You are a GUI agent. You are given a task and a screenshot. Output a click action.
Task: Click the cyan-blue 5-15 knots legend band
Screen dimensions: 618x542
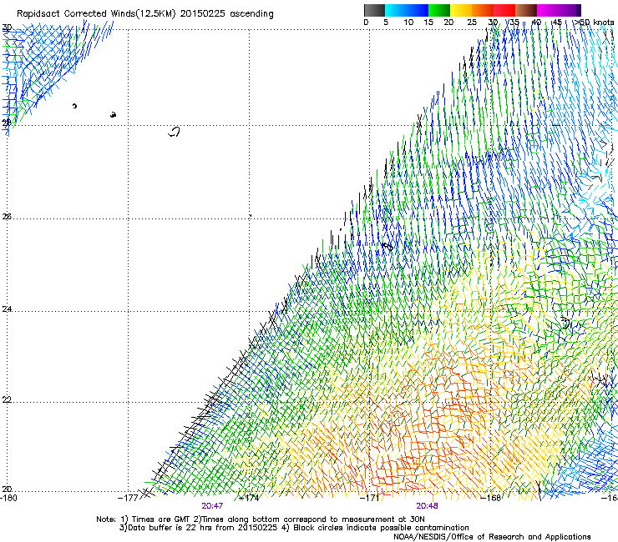point(407,10)
